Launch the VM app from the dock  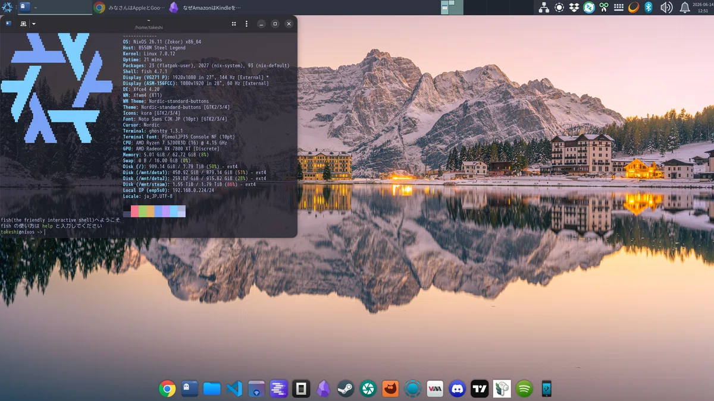pyautogui.click(x=435, y=389)
